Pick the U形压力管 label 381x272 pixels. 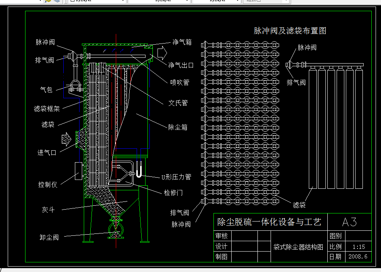pyautogui.click(x=176, y=177)
